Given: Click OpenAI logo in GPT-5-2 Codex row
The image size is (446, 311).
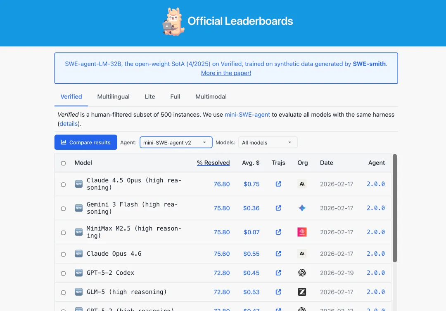Looking at the screenshot, I should pyautogui.click(x=302, y=273).
